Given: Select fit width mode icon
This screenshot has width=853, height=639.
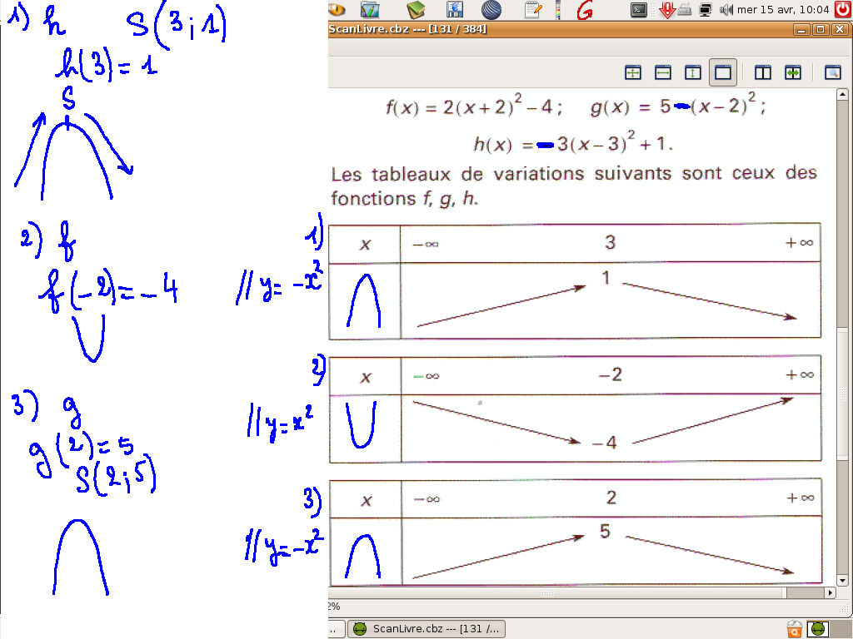Looking at the screenshot, I should tap(663, 73).
